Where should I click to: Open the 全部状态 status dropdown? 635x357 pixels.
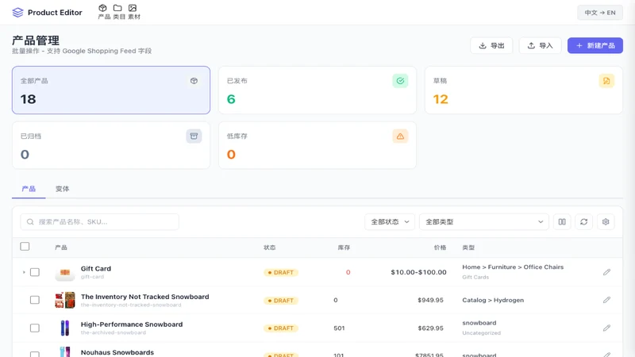390,222
